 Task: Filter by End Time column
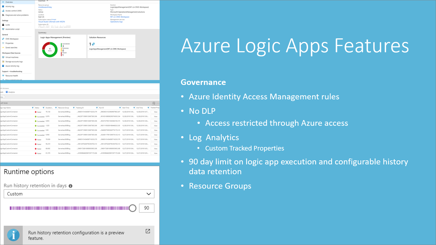148,108
